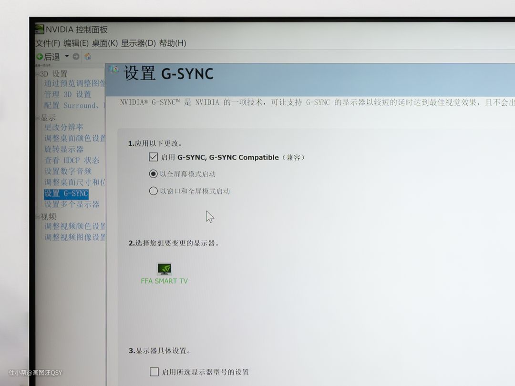Image resolution: width=515 pixels, height=386 pixels.
Task: Select 以全屏幕模式启动 radio button
Action: (x=153, y=173)
